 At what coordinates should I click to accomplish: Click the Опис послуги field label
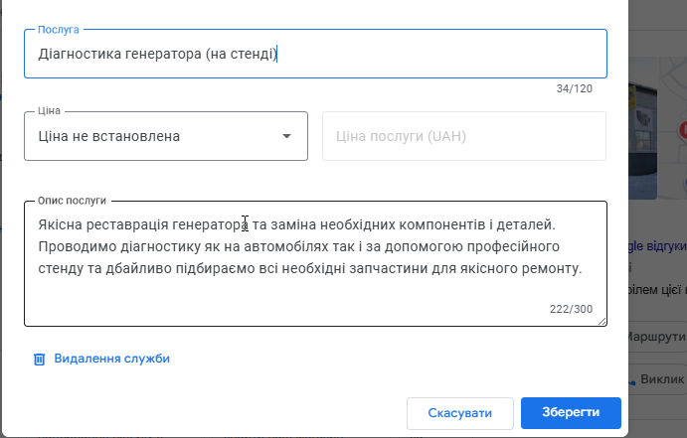click(x=72, y=201)
